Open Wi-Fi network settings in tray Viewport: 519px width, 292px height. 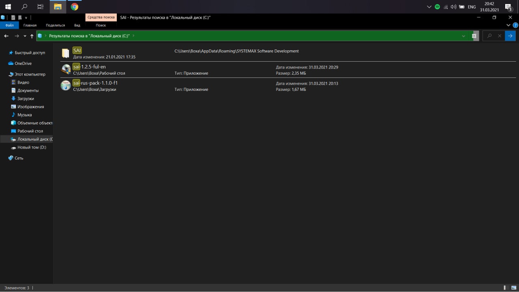coord(446,7)
